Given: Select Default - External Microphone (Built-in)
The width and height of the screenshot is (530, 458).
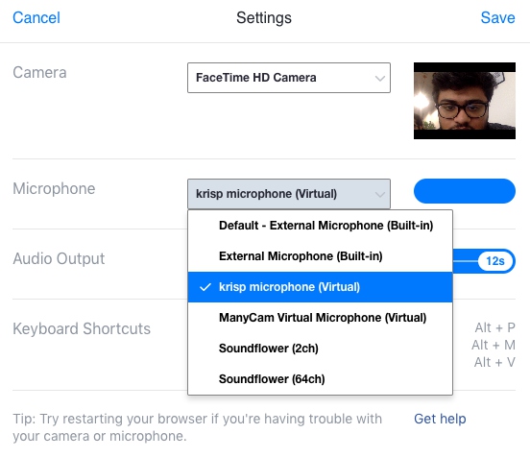Looking at the screenshot, I should tap(320, 226).
